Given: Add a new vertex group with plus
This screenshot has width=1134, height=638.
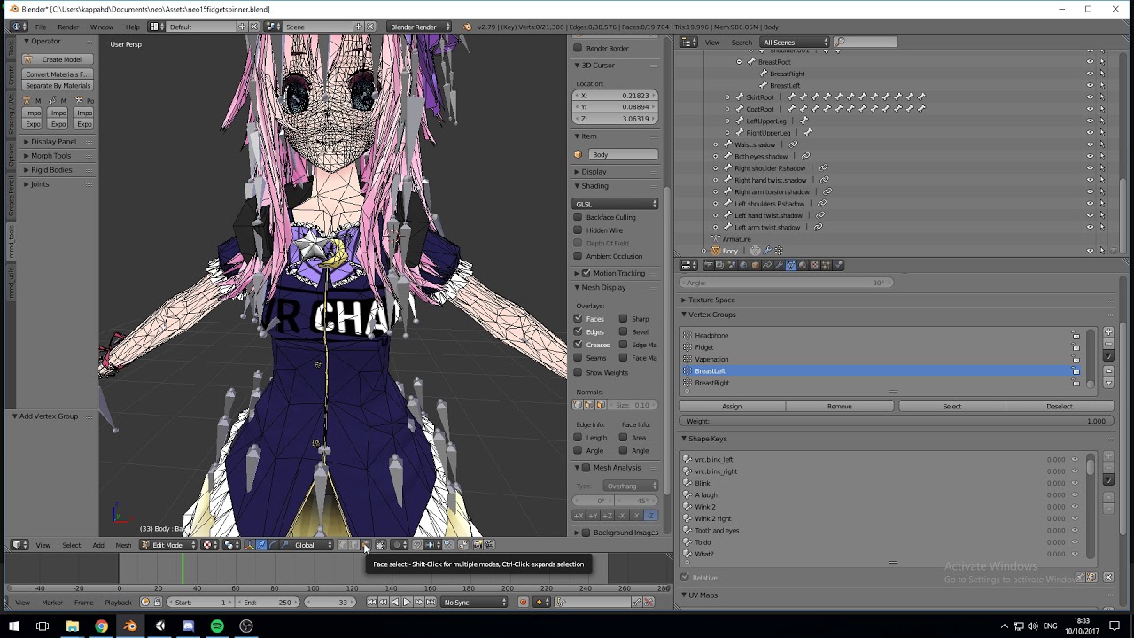Looking at the screenshot, I should (x=1108, y=332).
